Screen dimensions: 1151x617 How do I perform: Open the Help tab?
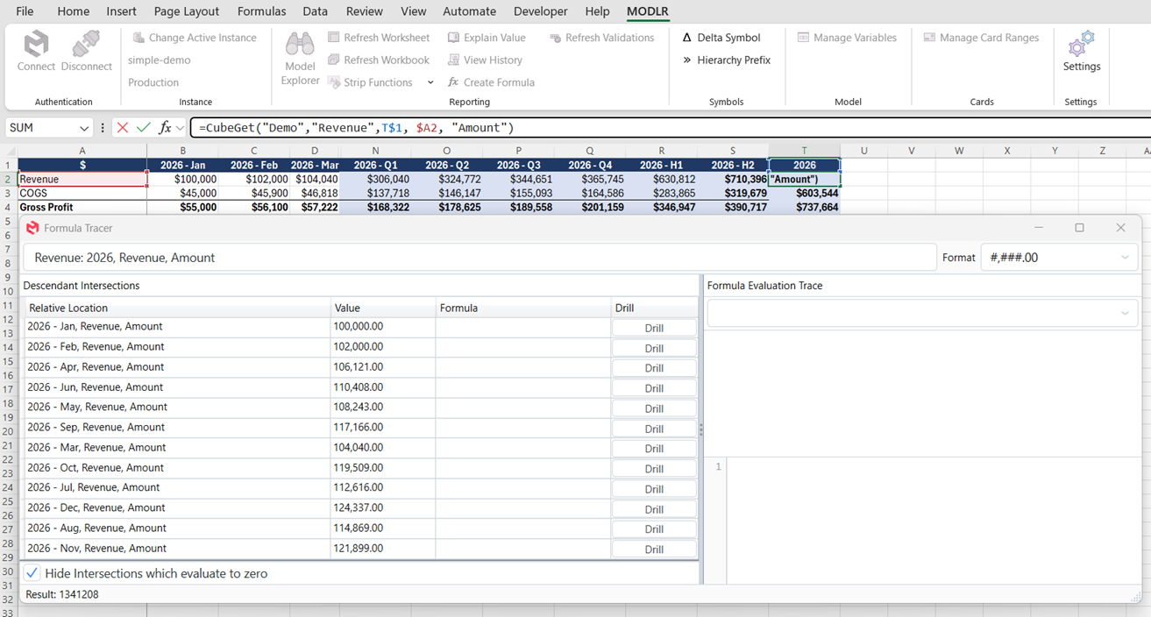597,11
